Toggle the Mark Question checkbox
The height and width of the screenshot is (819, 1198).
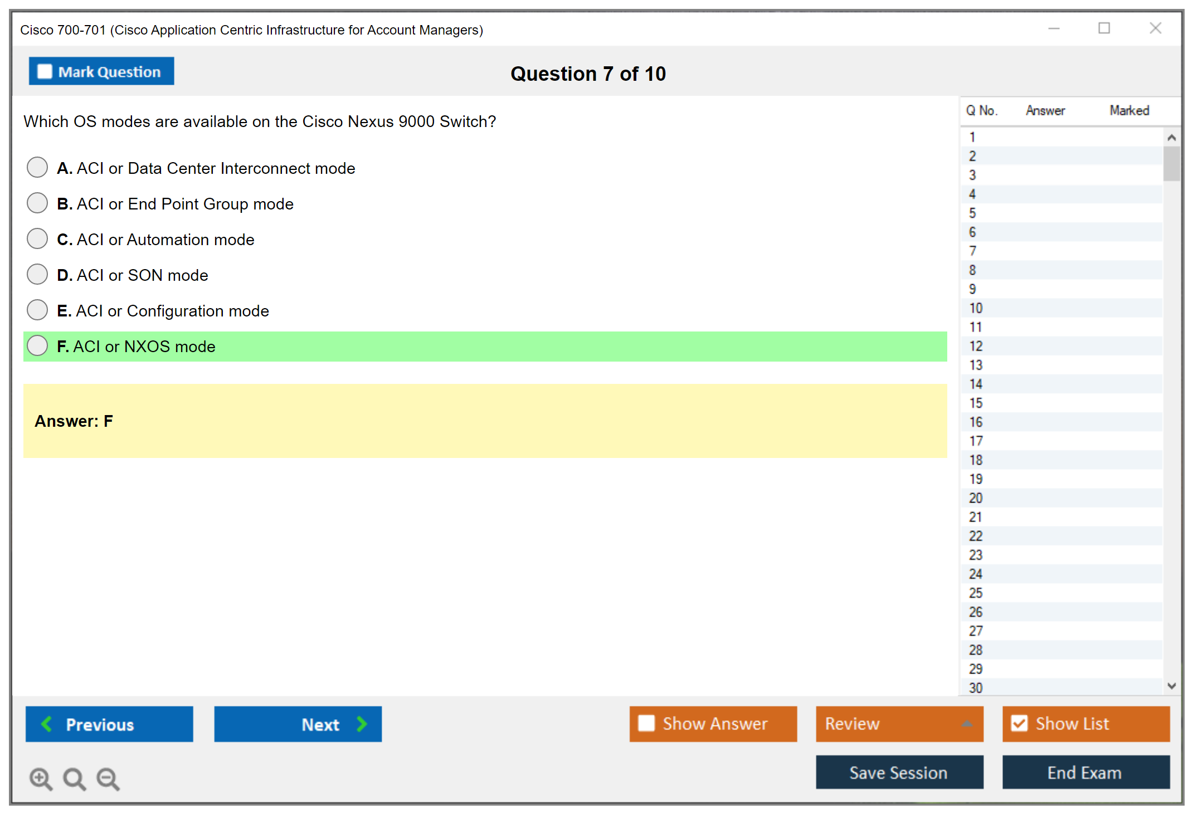click(45, 72)
